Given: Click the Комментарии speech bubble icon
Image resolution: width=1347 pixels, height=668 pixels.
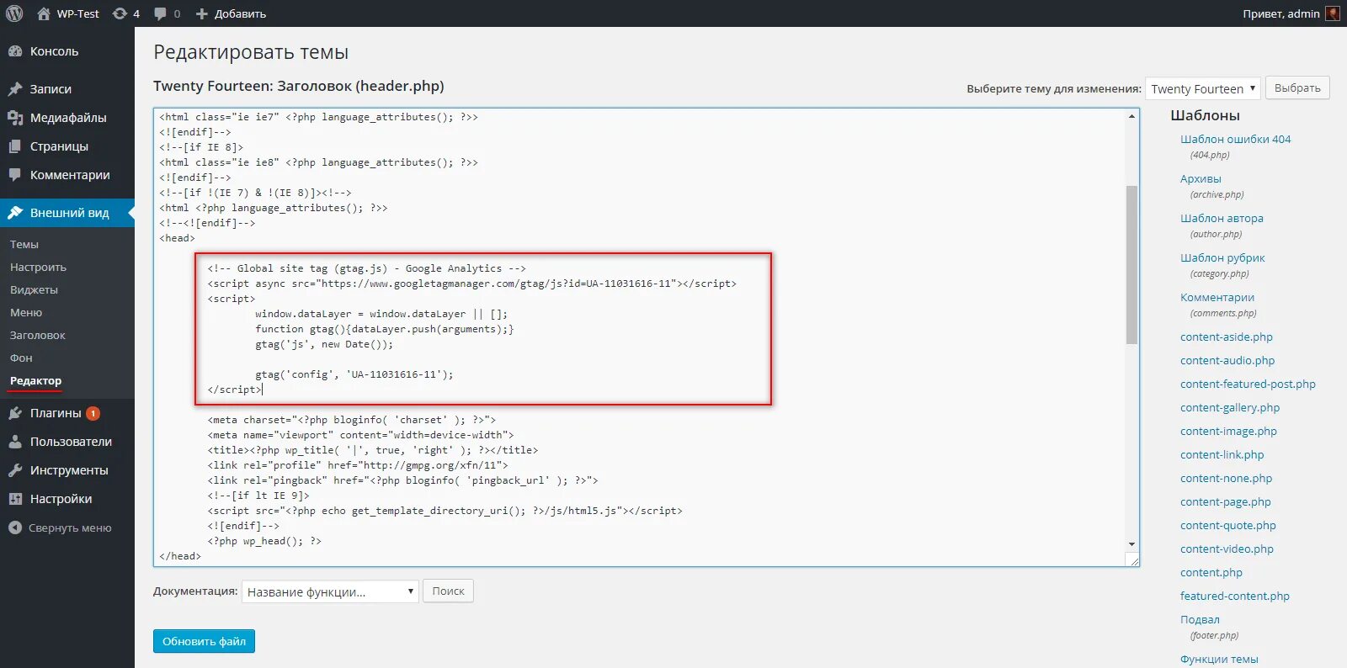Looking at the screenshot, I should [x=15, y=175].
